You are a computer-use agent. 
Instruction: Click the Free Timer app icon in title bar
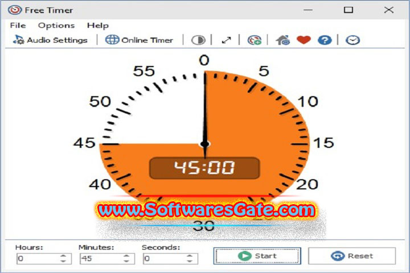tap(14, 10)
